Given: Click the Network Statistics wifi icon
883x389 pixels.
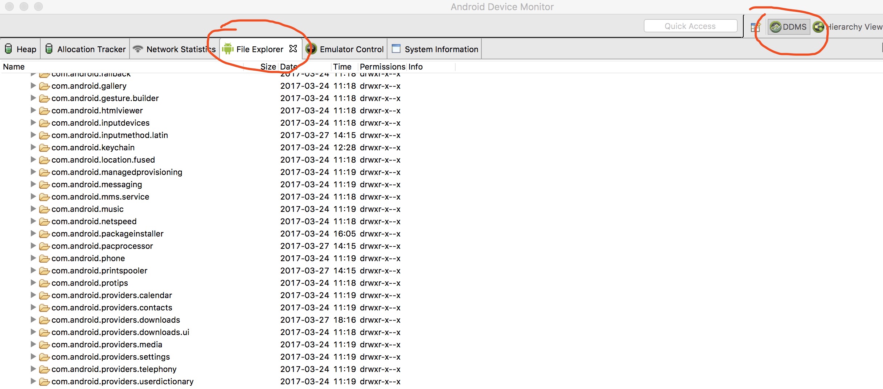Looking at the screenshot, I should point(138,49).
